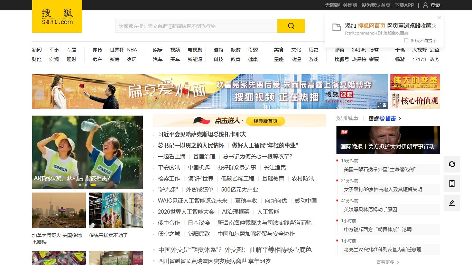Open the 科技 channel
The image size is (472, 265).
[x=218, y=59]
